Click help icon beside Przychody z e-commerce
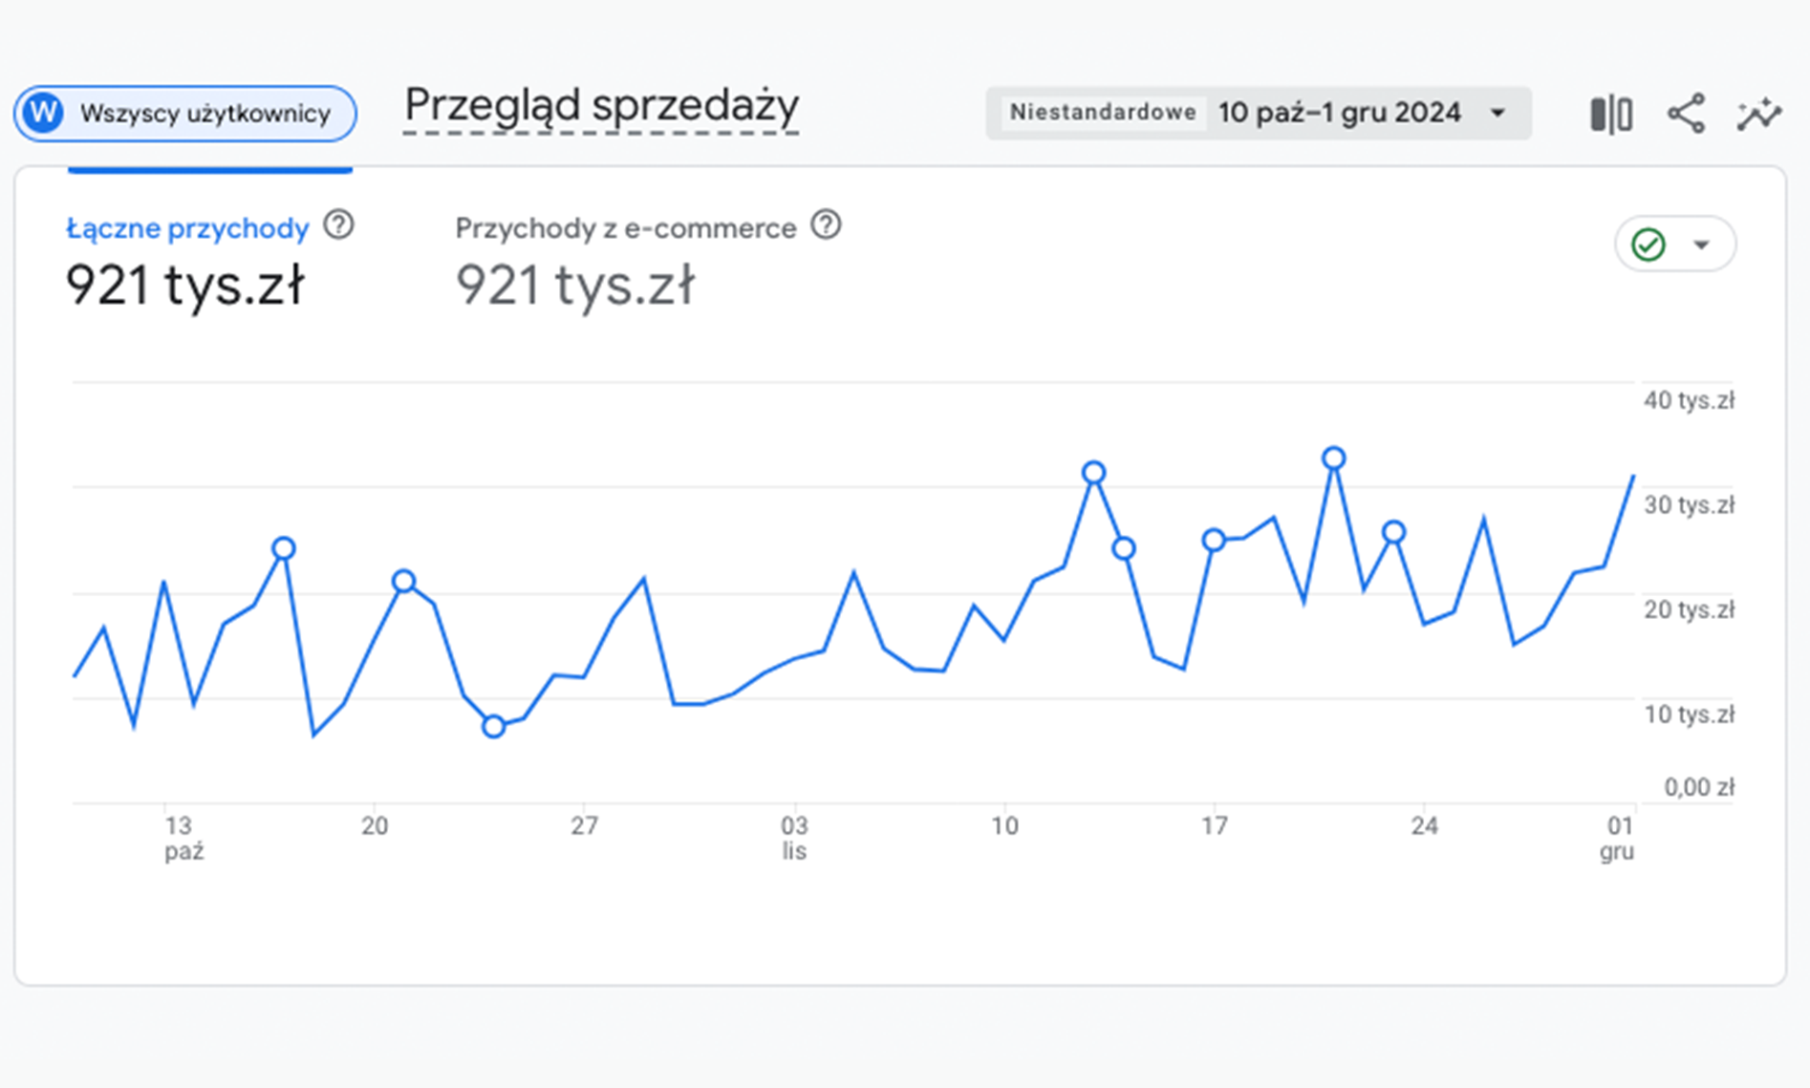Screen dimensions: 1810x1088 826,225
